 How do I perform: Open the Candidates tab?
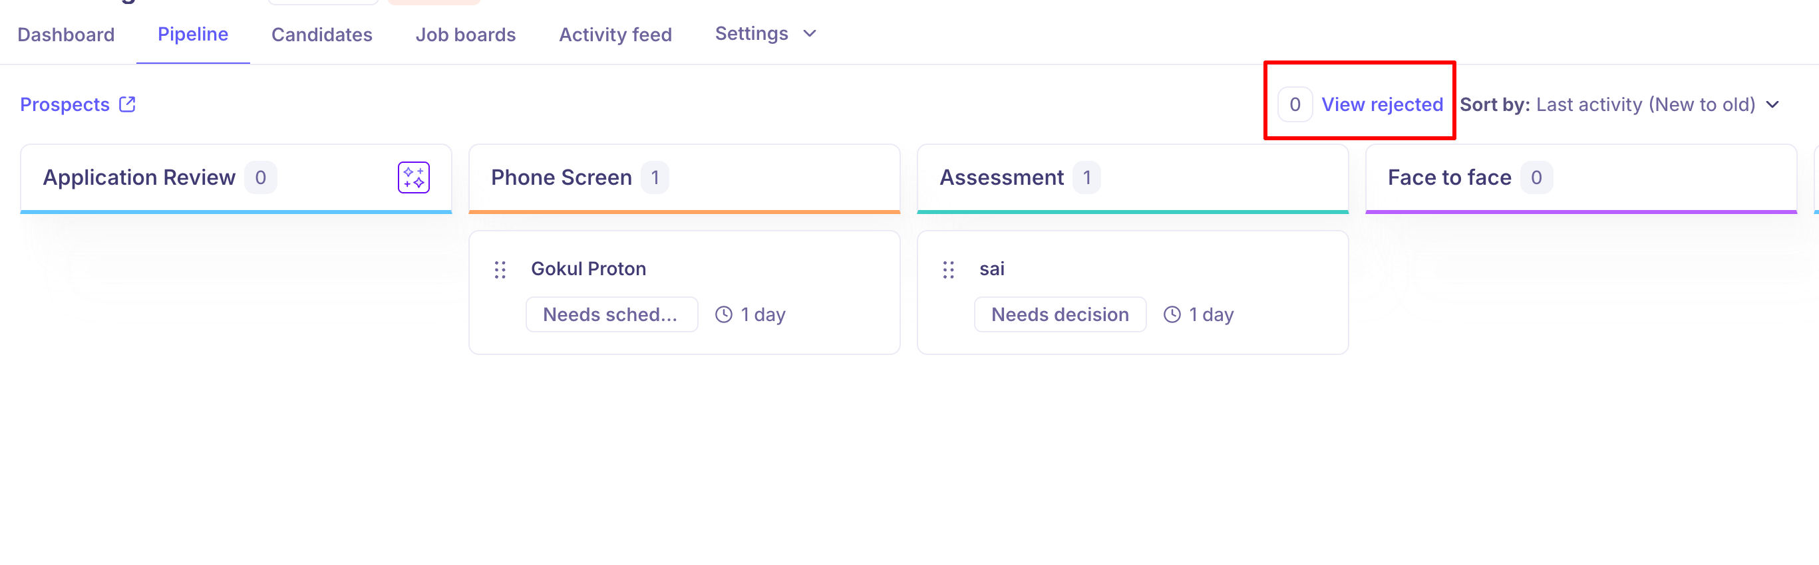(x=321, y=35)
